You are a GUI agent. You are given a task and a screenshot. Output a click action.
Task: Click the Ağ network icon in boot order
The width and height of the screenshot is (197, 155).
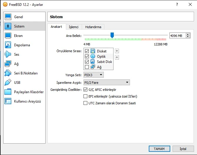click(93, 67)
